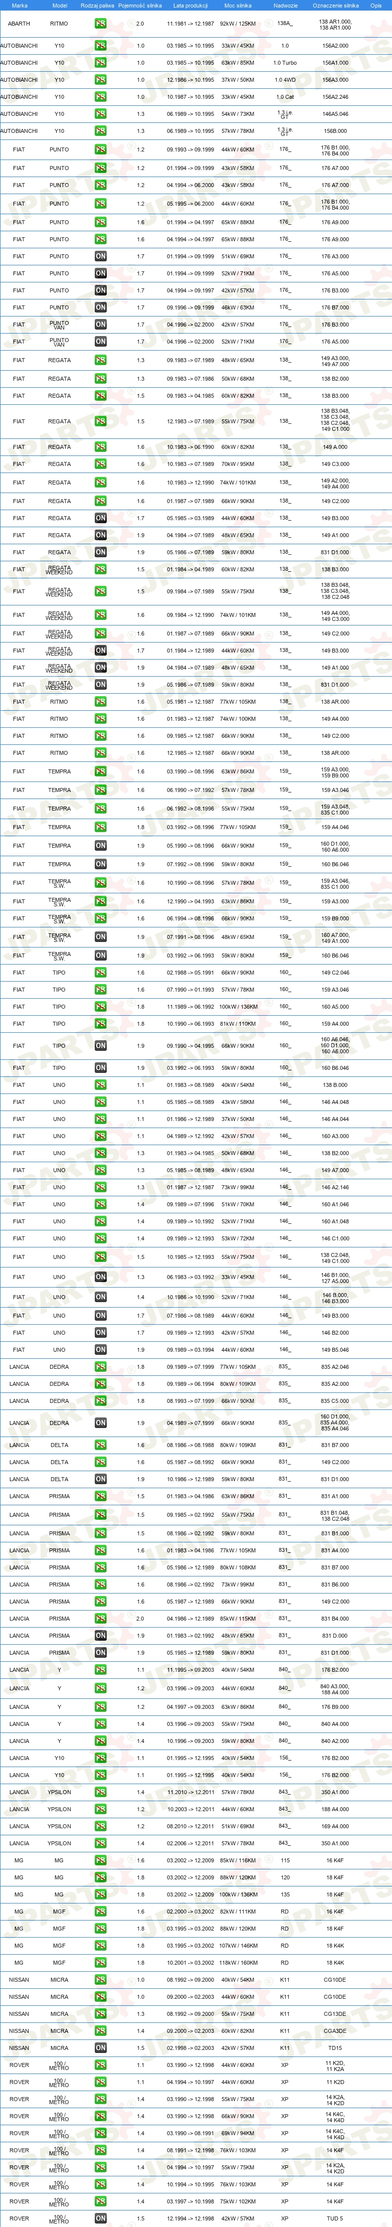
Task: Click the Model column header
Action: [x=60, y=5]
